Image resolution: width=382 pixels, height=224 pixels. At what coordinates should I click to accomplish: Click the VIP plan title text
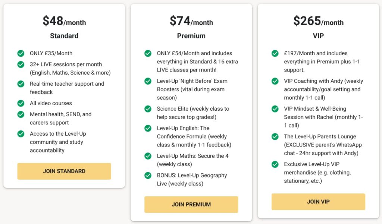coord(318,36)
